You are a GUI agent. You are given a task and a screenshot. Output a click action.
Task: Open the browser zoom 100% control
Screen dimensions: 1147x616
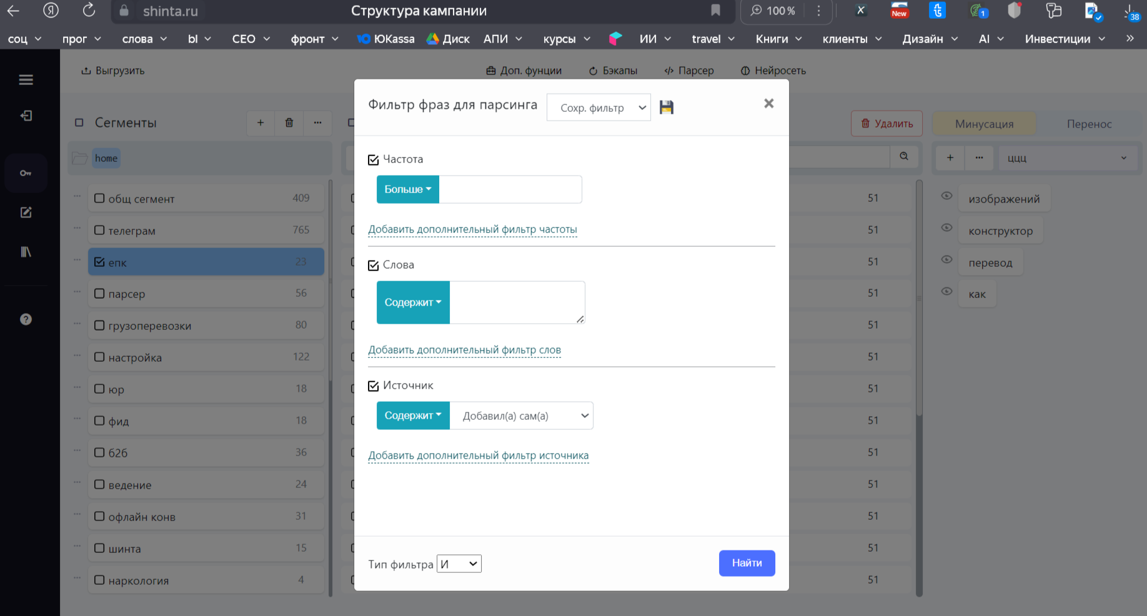[773, 11]
